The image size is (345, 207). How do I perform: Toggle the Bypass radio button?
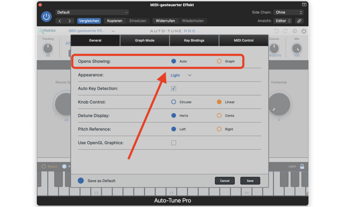click(x=43, y=167)
